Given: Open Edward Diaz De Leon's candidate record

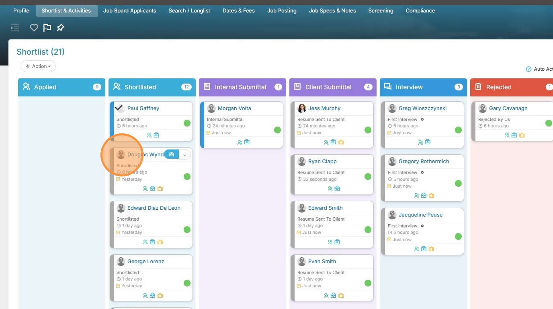Looking at the screenshot, I should pyautogui.click(x=154, y=208).
